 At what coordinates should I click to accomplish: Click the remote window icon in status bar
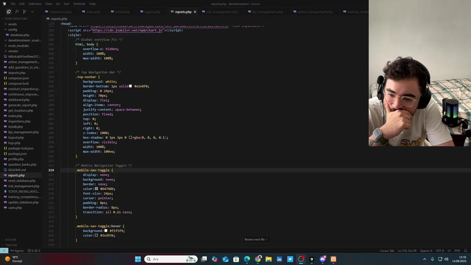(4, 251)
